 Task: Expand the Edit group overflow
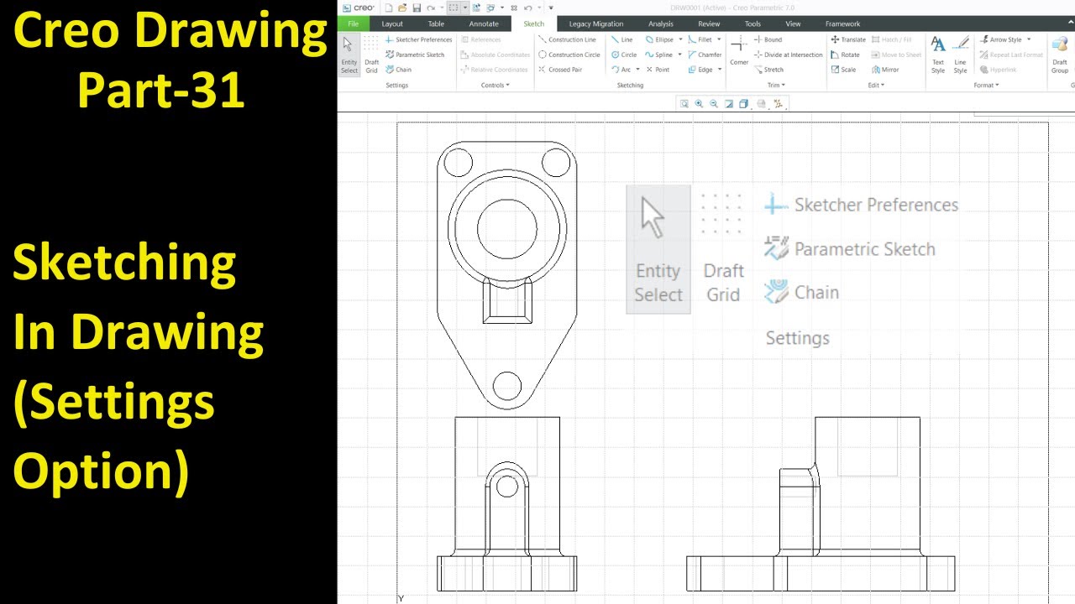[x=877, y=85]
